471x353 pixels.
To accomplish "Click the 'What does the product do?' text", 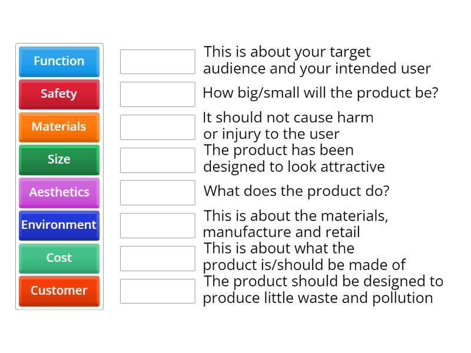I will click(296, 191).
